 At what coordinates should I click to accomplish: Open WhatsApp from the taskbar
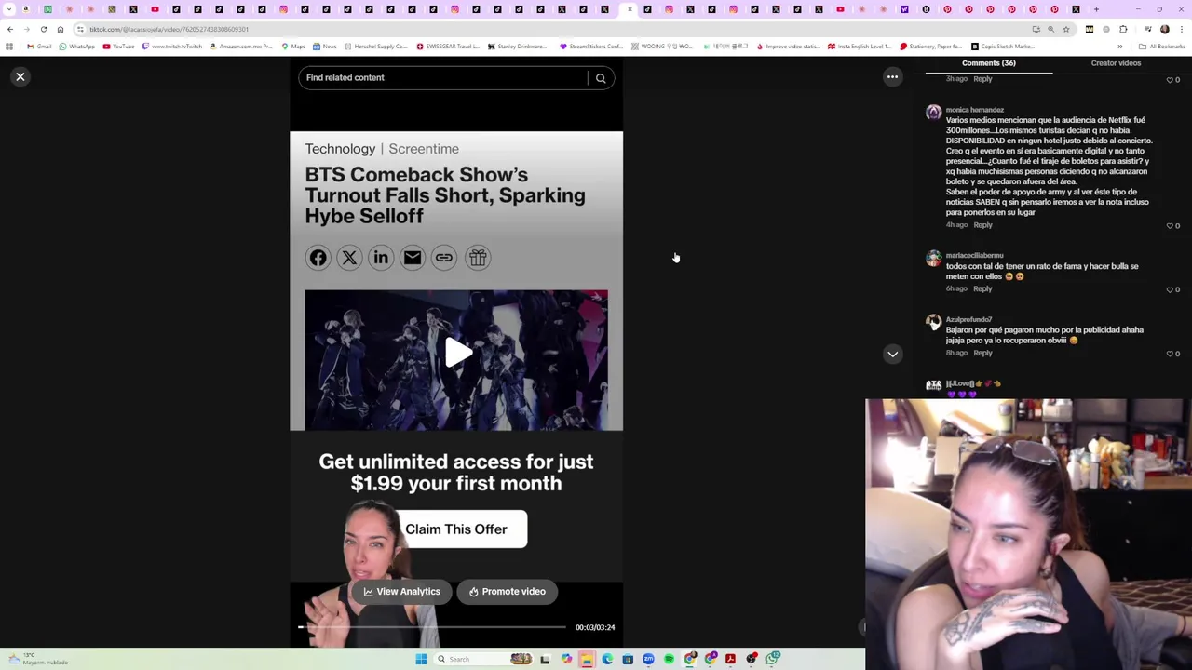(x=773, y=659)
